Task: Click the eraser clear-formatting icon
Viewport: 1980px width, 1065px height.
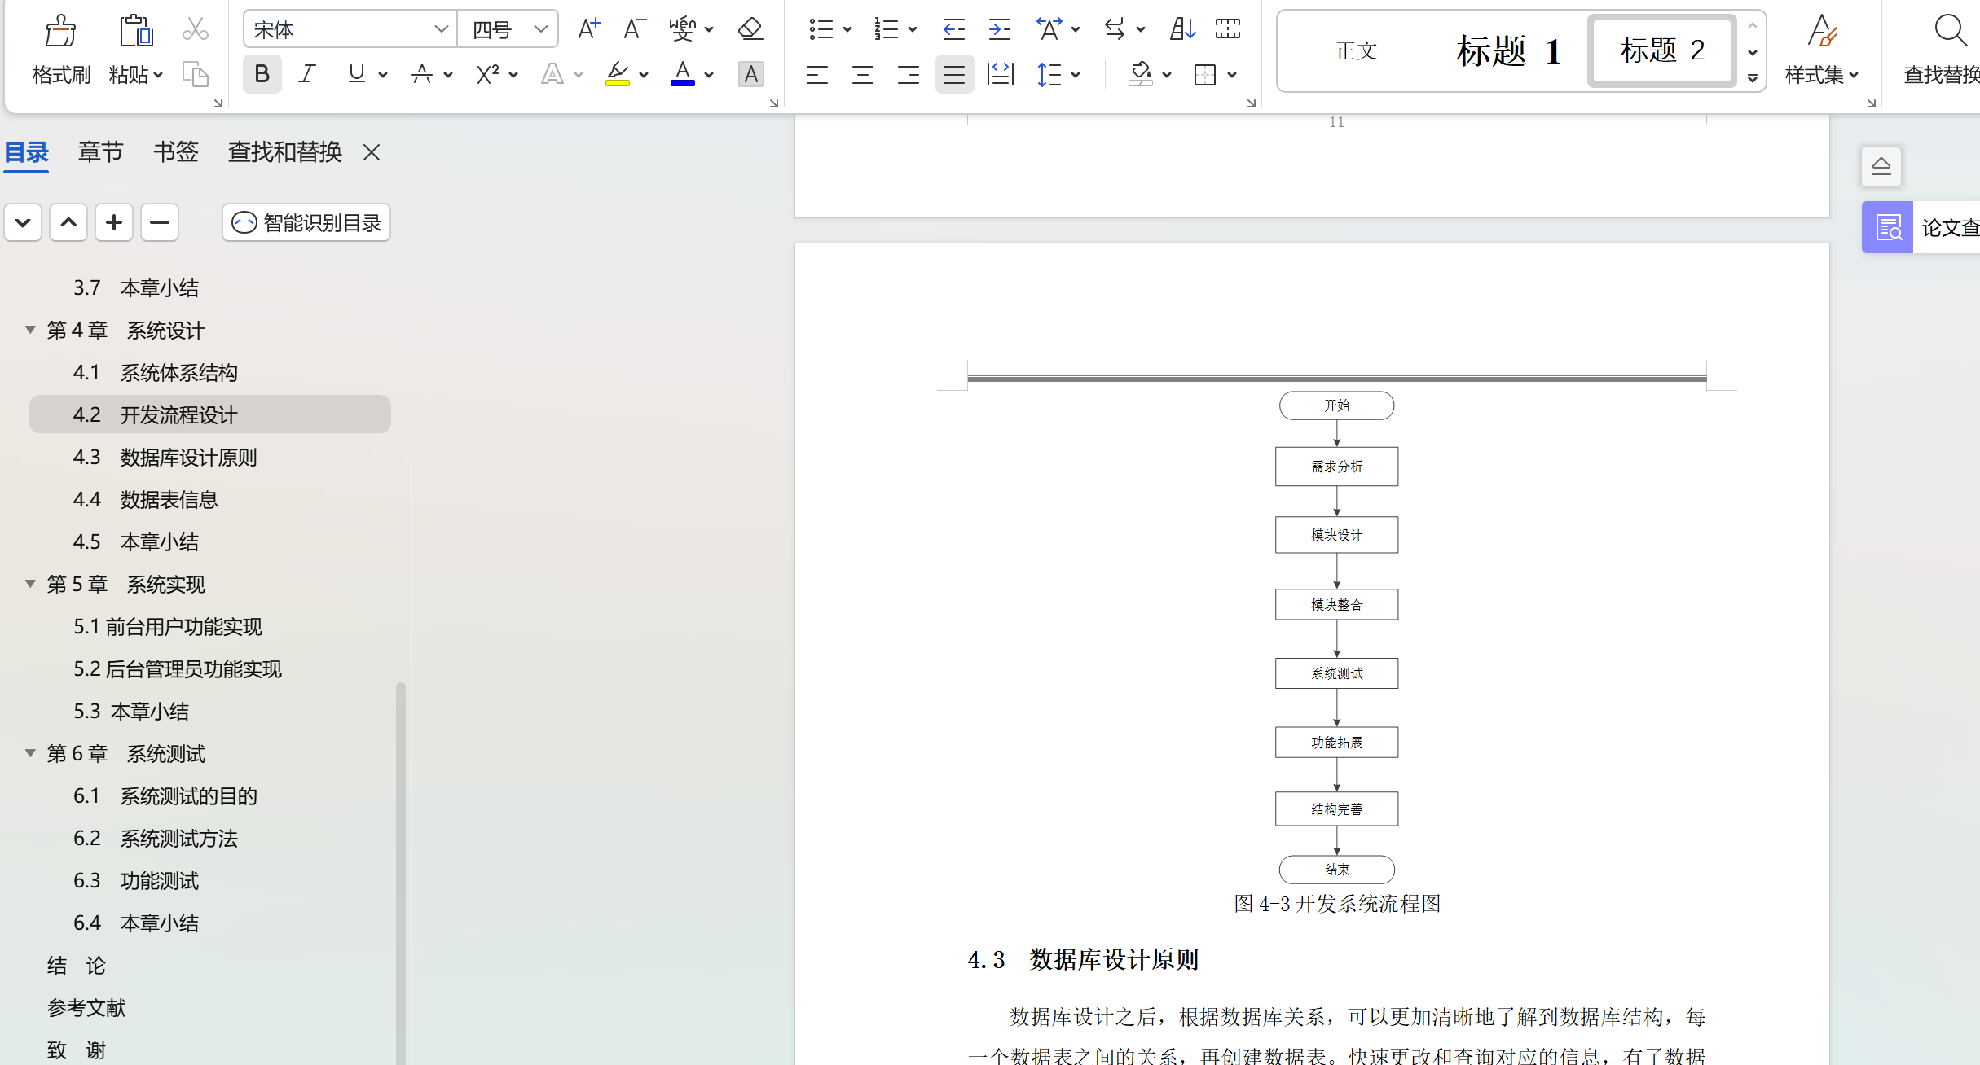Action: pos(750,30)
